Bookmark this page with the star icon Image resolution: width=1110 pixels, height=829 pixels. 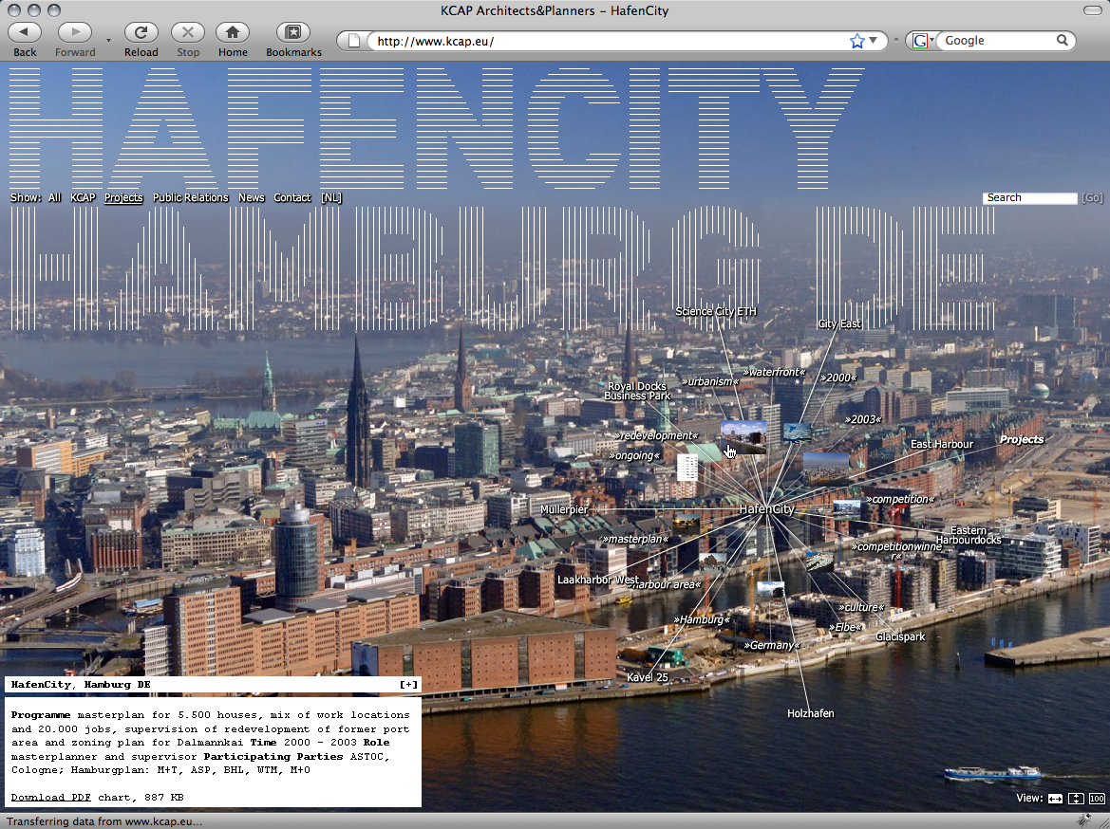click(857, 41)
